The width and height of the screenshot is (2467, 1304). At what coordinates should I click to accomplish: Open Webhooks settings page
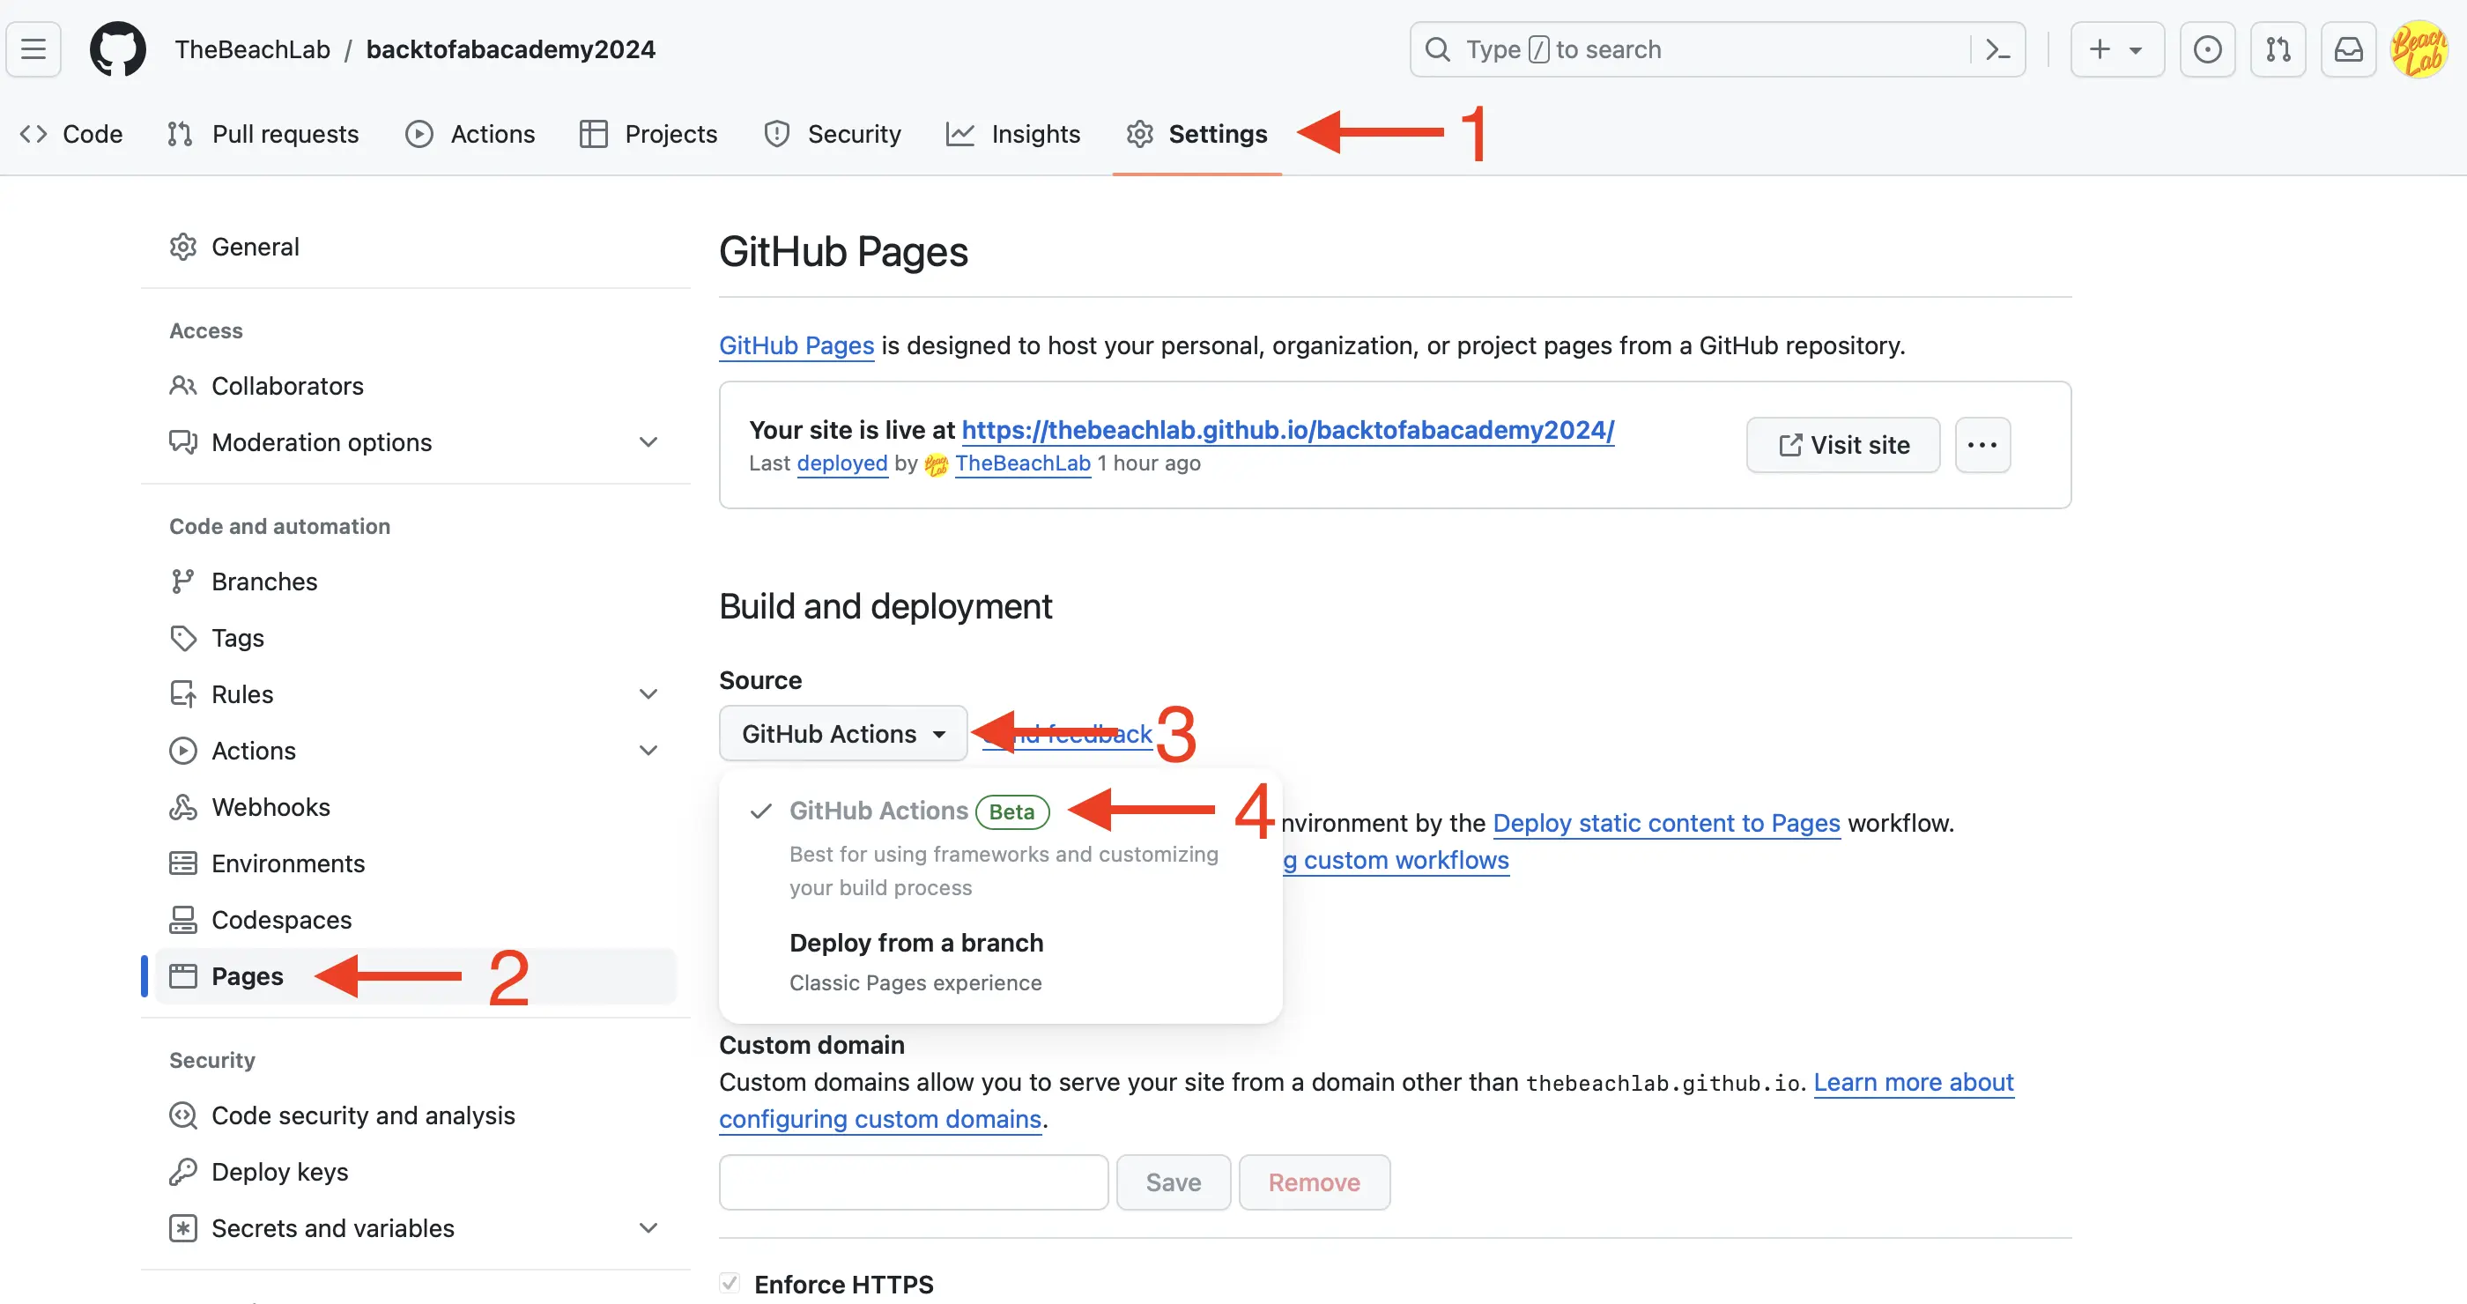pyautogui.click(x=416, y=807)
